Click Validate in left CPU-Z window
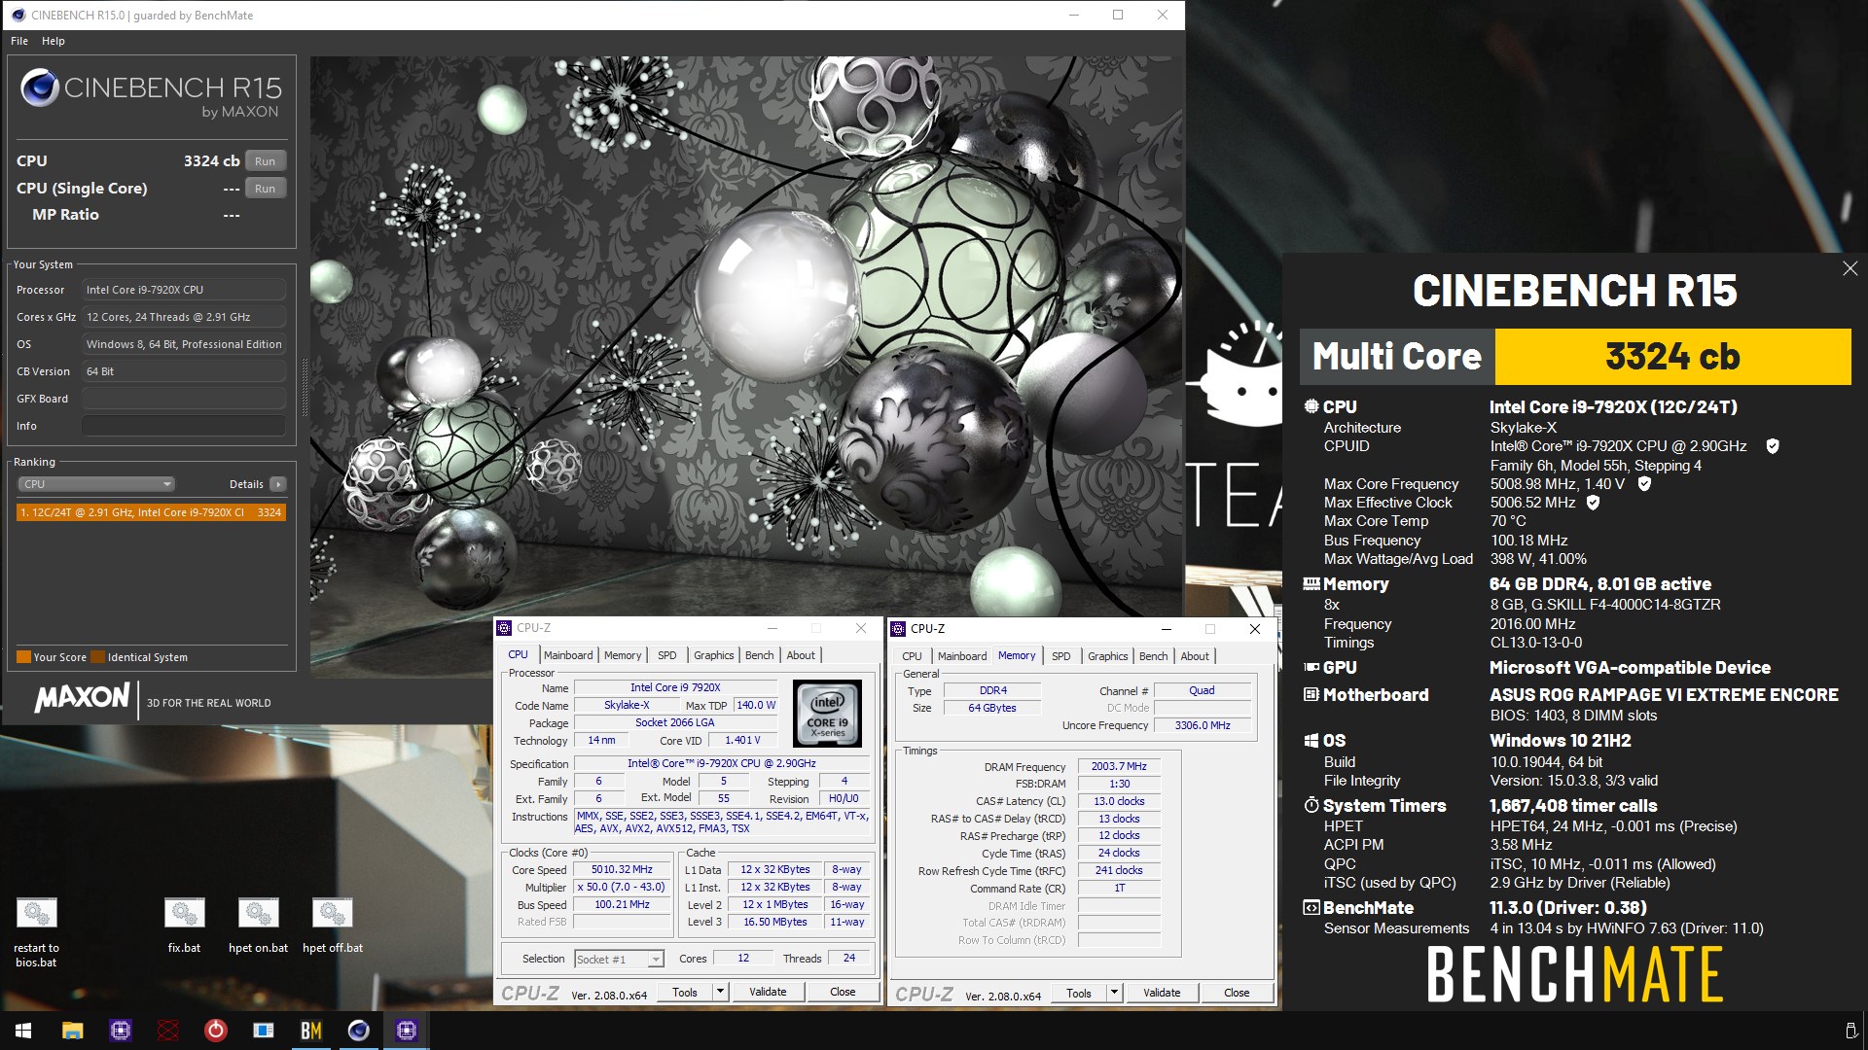The height and width of the screenshot is (1050, 1868). click(x=768, y=992)
